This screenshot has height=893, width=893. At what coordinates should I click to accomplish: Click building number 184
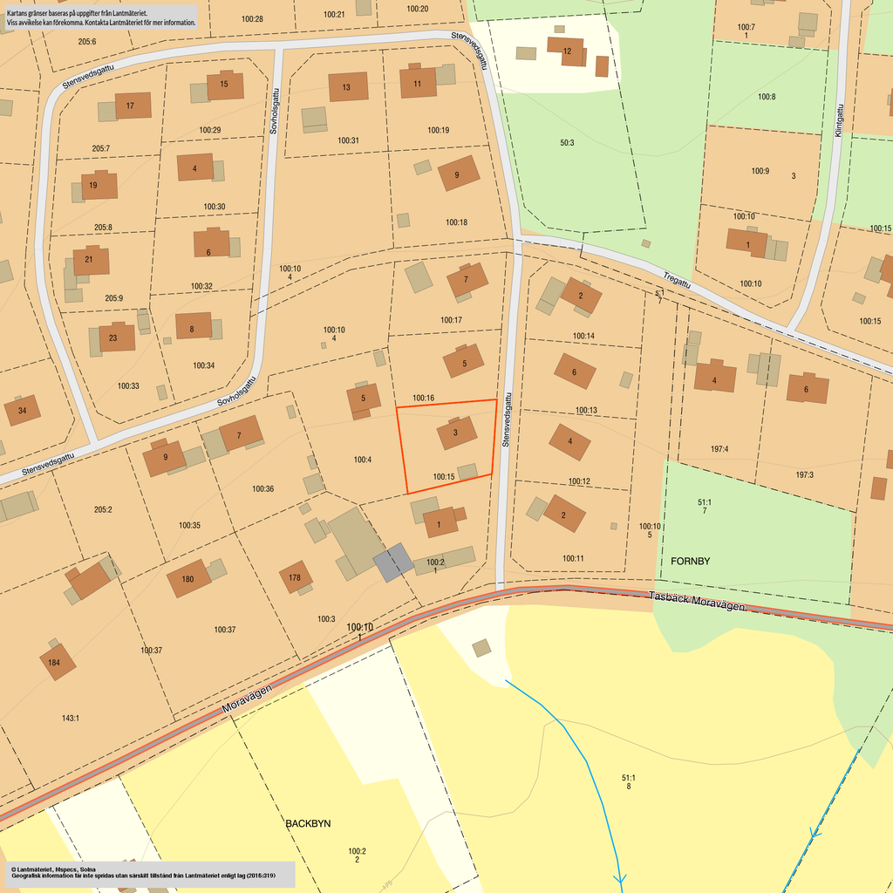(56, 661)
